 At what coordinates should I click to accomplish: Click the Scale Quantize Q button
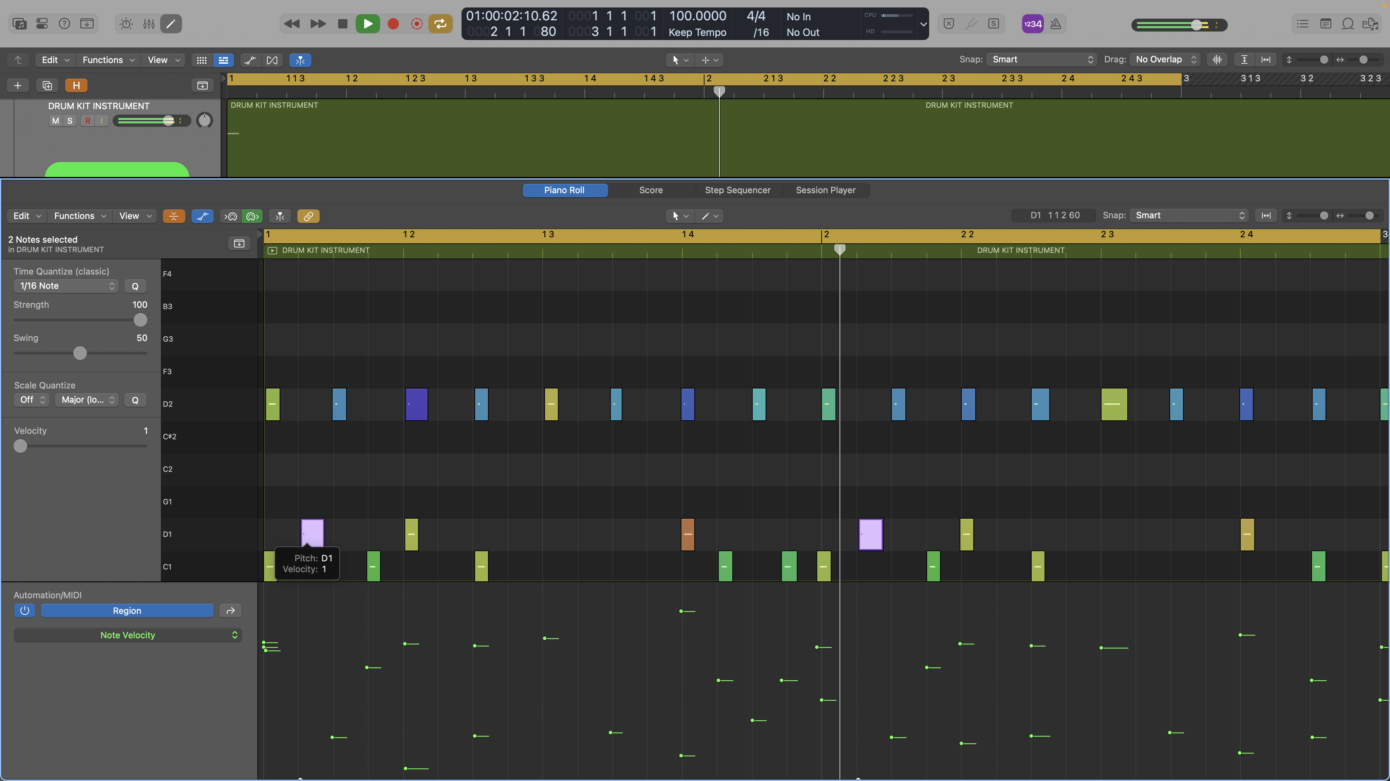tap(135, 399)
